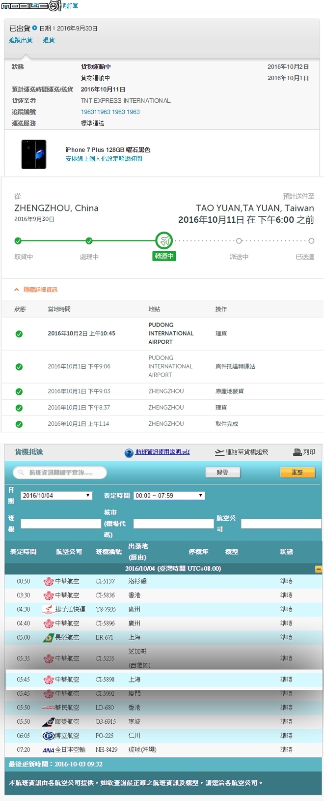This screenshot has height=801, width=324.
Task: Collapse the 2016/10/04 date group minus icon
Action: pyautogui.click(x=318, y=569)
